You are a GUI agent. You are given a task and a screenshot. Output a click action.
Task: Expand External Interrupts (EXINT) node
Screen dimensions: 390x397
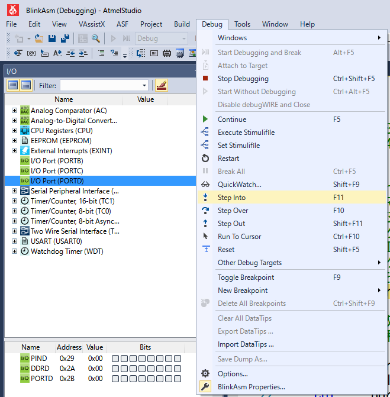(x=14, y=151)
